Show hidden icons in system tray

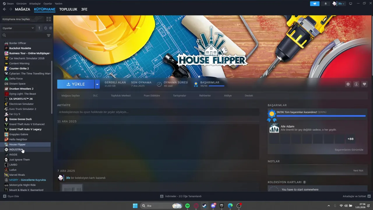tap(329, 206)
